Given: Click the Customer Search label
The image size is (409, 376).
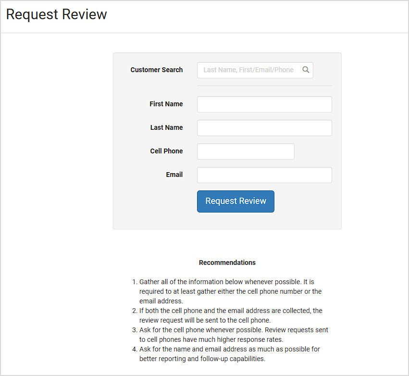Looking at the screenshot, I should tap(157, 70).
